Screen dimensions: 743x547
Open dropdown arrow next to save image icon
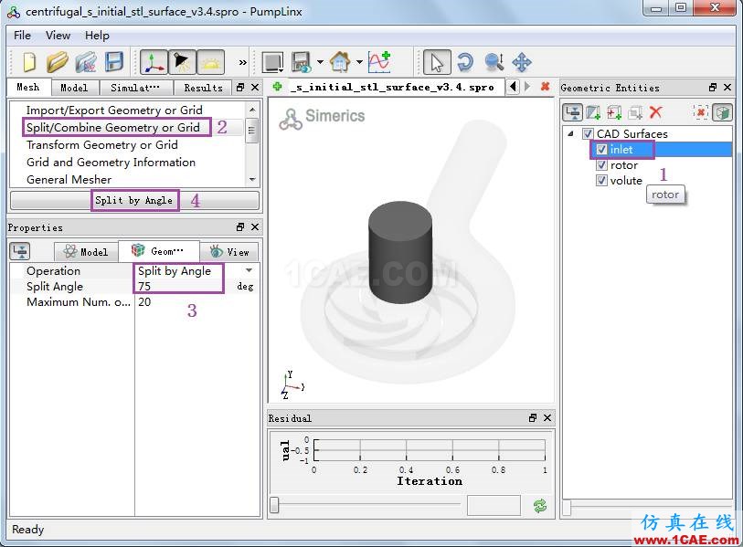(321, 62)
